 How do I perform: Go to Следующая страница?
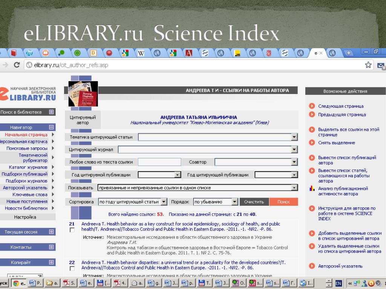tap(341, 106)
